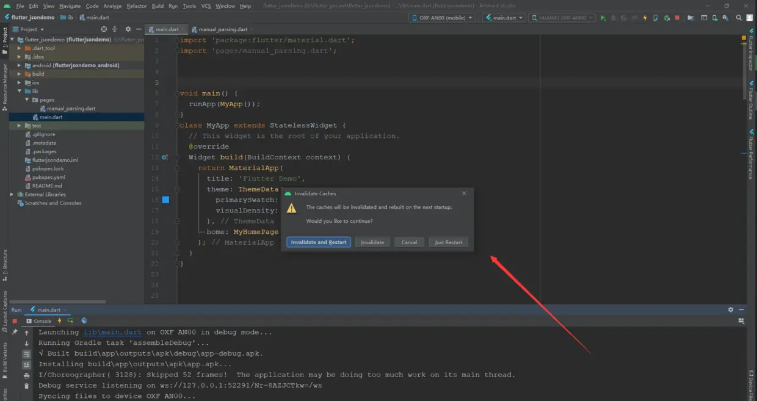The image size is (757, 401).
Task: Open the Search Everywhere magnifier icon
Action: [x=739, y=18]
